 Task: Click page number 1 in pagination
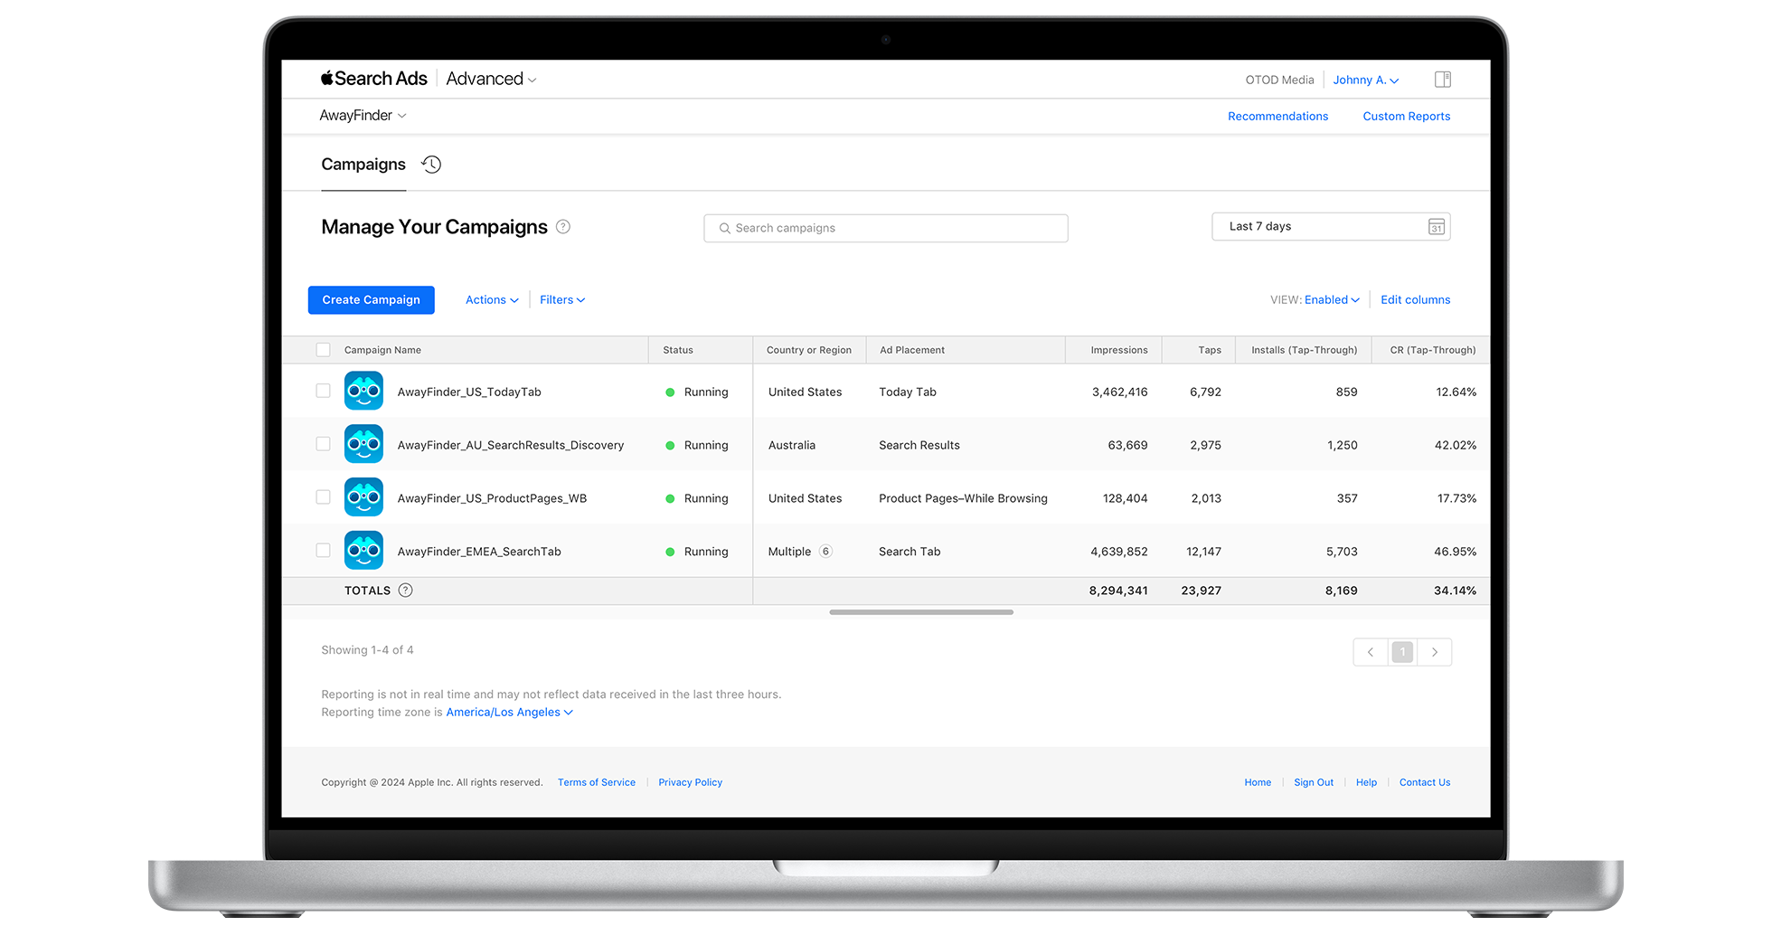coord(1402,652)
